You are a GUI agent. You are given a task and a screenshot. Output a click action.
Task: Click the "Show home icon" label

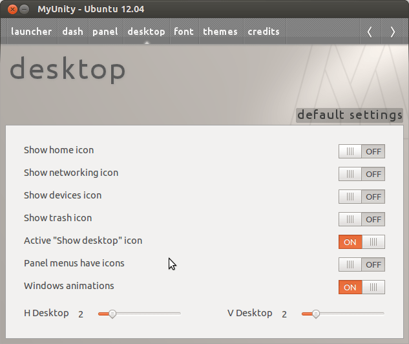[59, 150]
